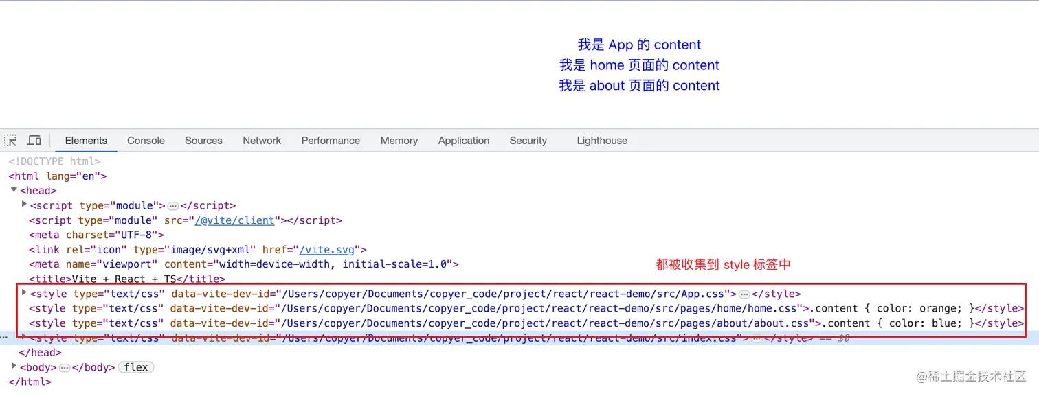Image resolution: width=1039 pixels, height=396 pixels.
Task: Open the Sources tab
Action: pos(203,141)
